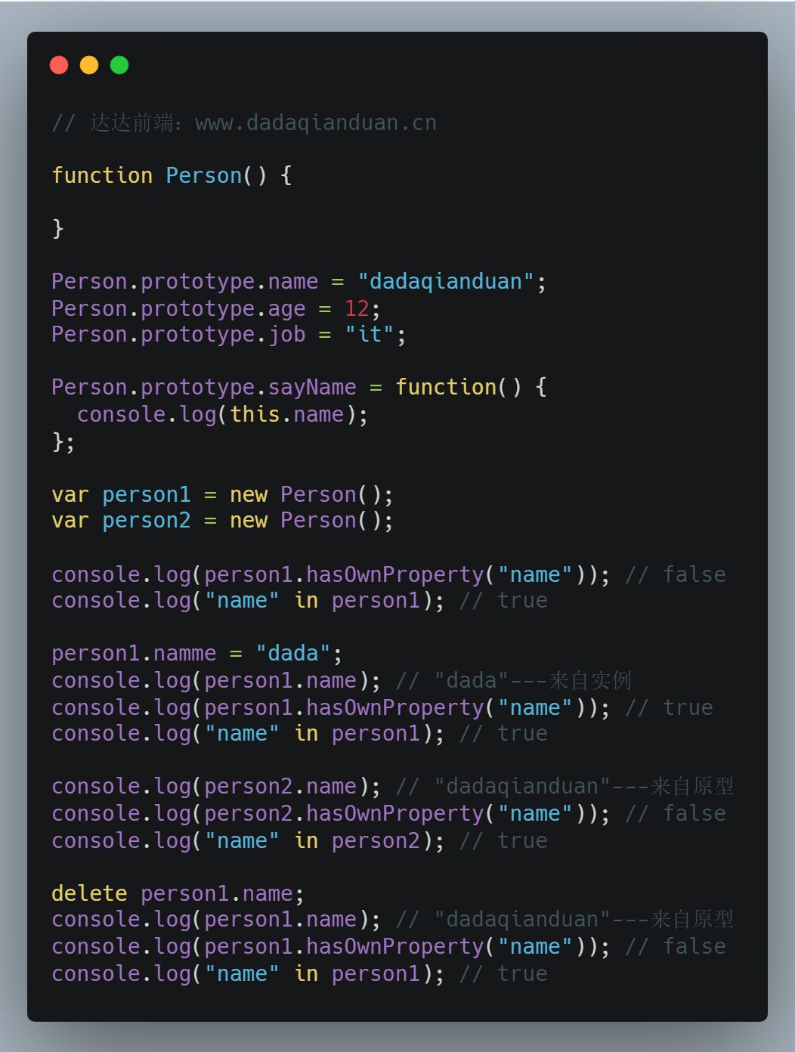
Task: Click the sayName prototype assignment line
Action: [299, 387]
